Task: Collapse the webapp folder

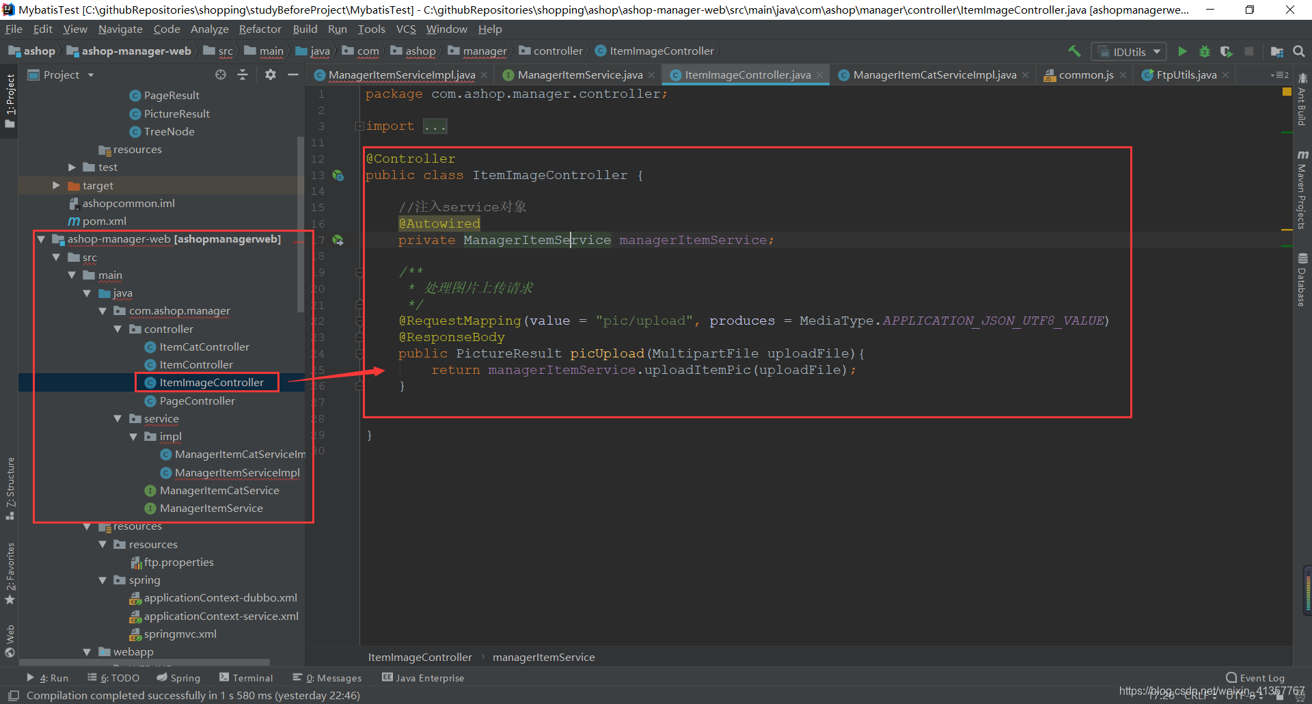Action: pyautogui.click(x=87, y=652)
